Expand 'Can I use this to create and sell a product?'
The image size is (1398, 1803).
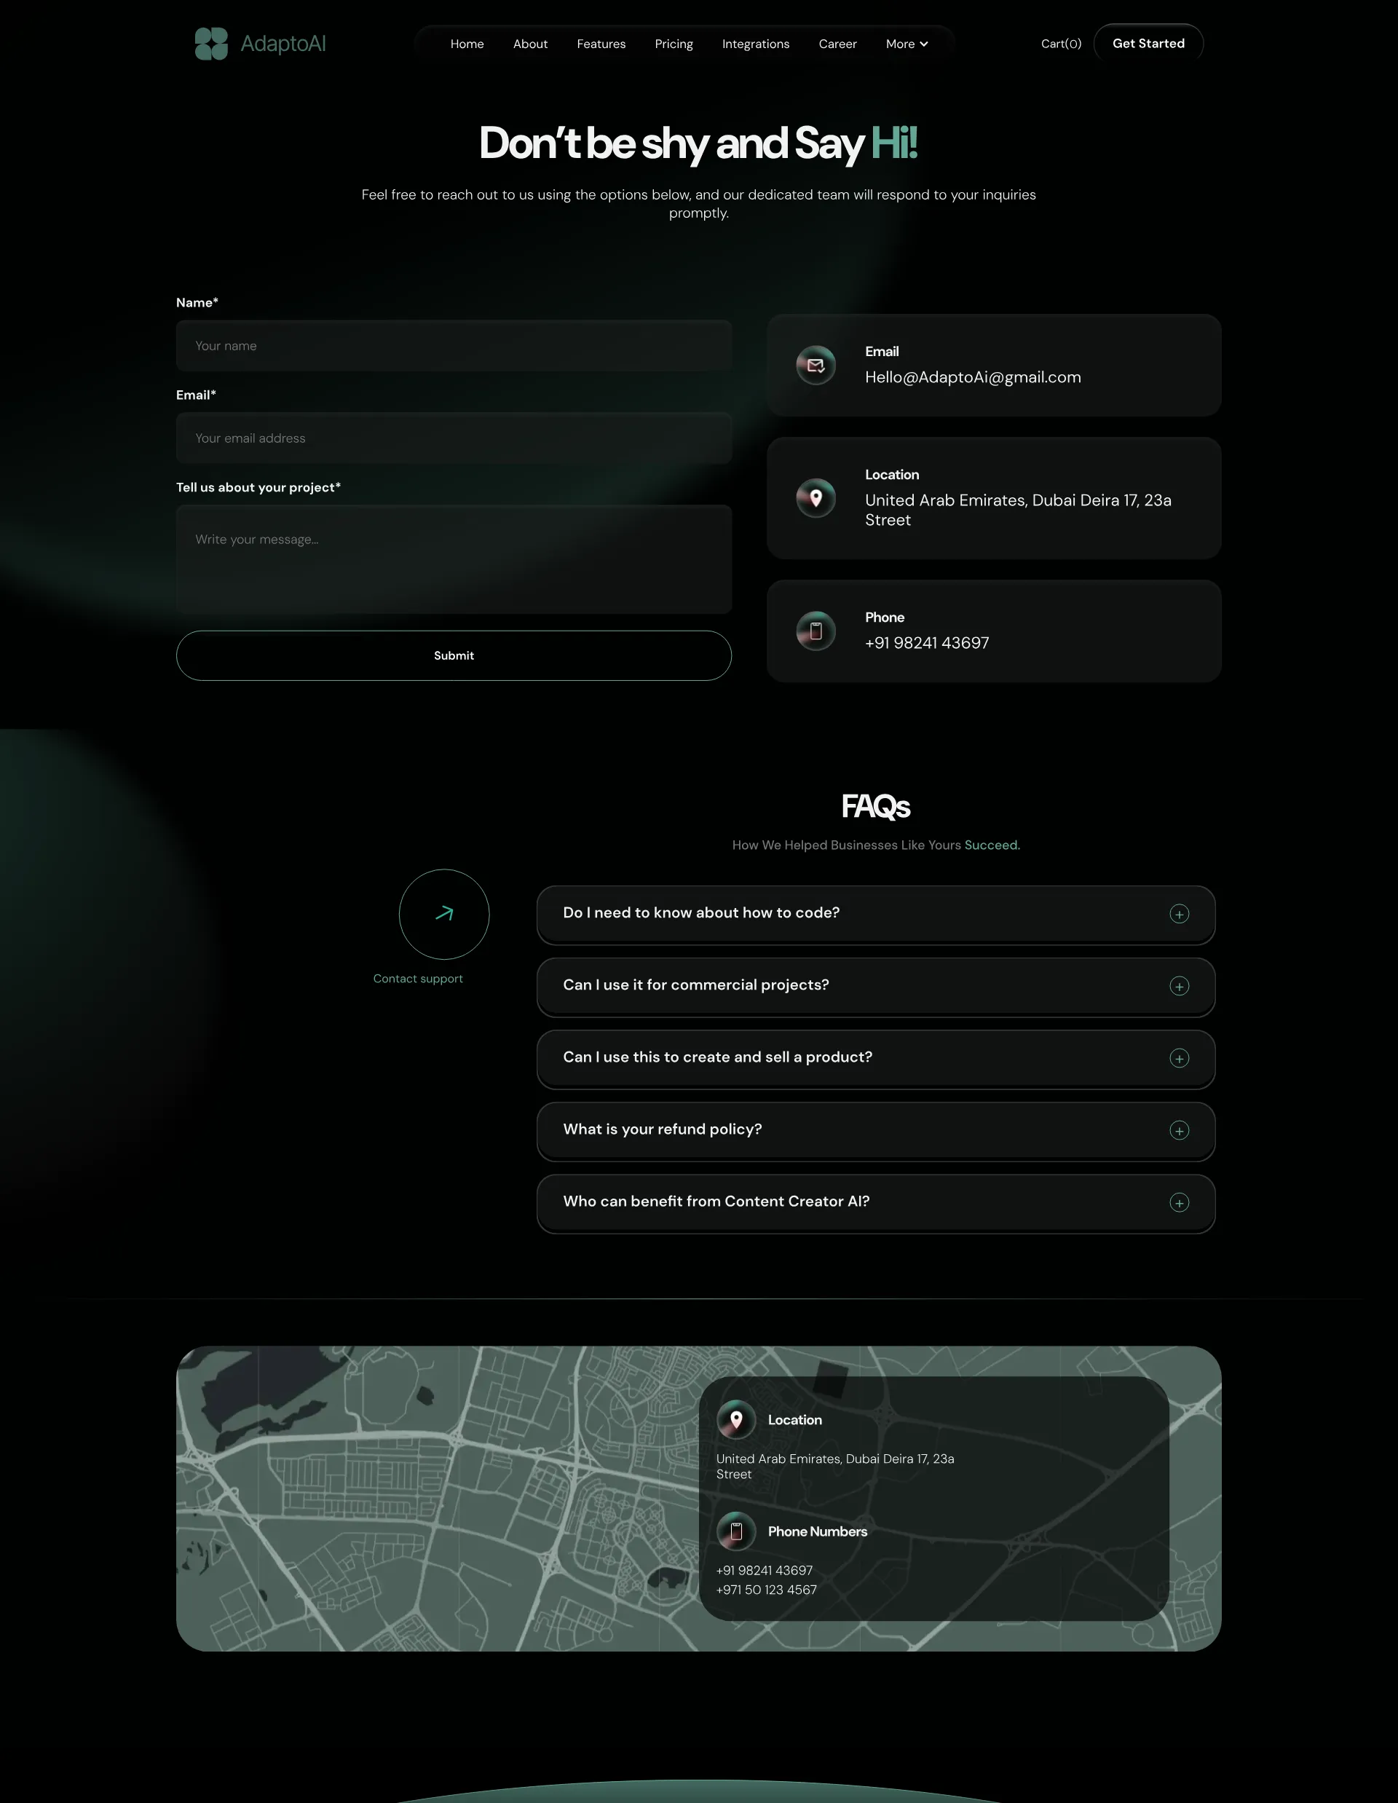click(x=1179, y=1058)
